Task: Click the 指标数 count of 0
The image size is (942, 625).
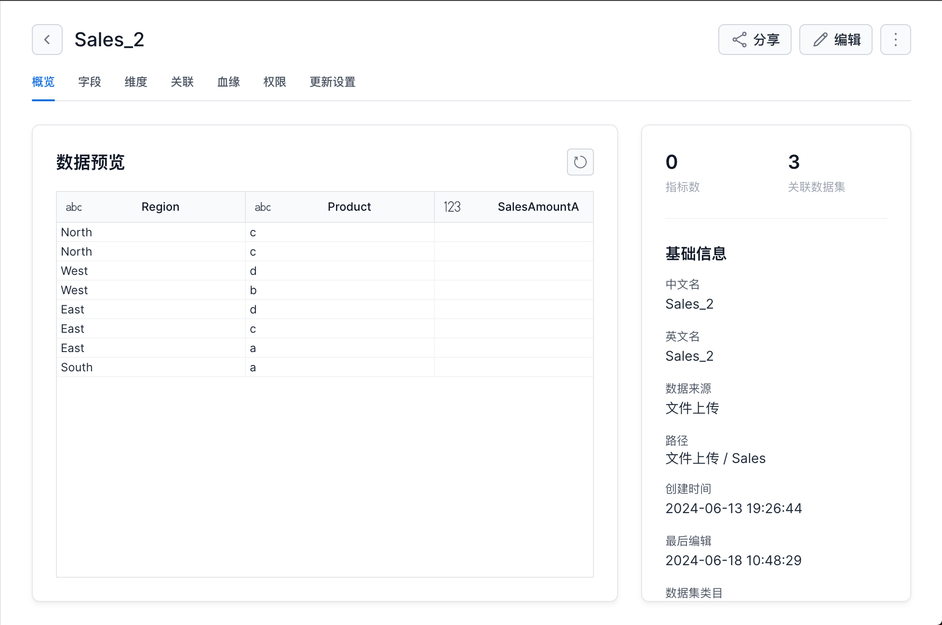Action: point(672,163)
